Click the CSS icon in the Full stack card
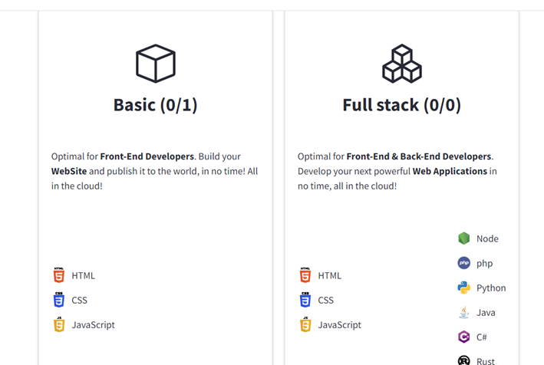Image resolution: width=544 pixels, height=365 pixels. tap(305, 300)
